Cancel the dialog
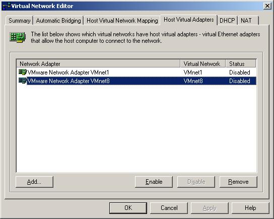This screenshot has height=219, width=274. click(169, 208)
